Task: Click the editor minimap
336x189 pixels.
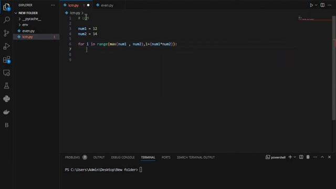Action: (315, 19)
